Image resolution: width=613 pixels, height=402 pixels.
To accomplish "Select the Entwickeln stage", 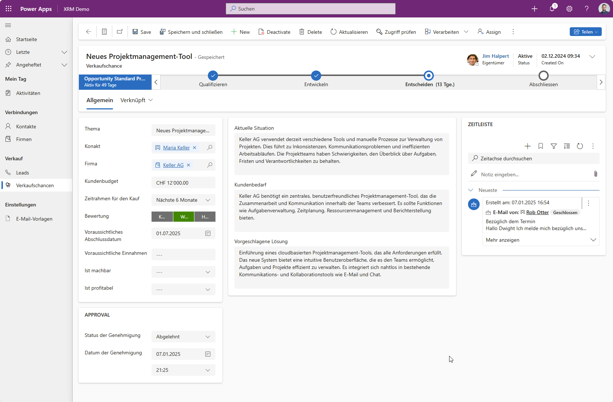I will [x=316, y=76].
